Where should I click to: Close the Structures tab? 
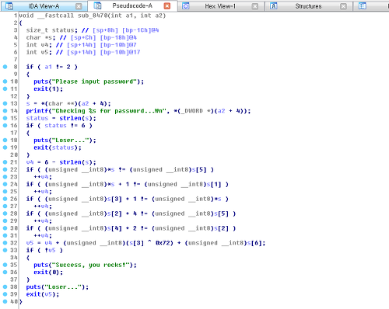click(343, 6)
